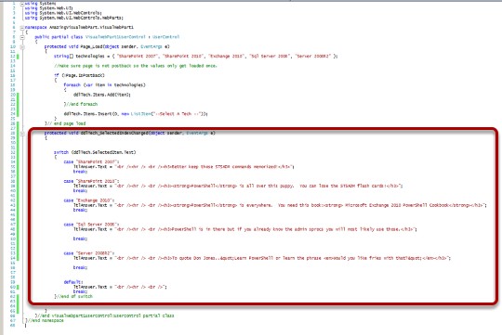
Task: Click the ddlTech.Items.Insert statement
Action: 136,114
